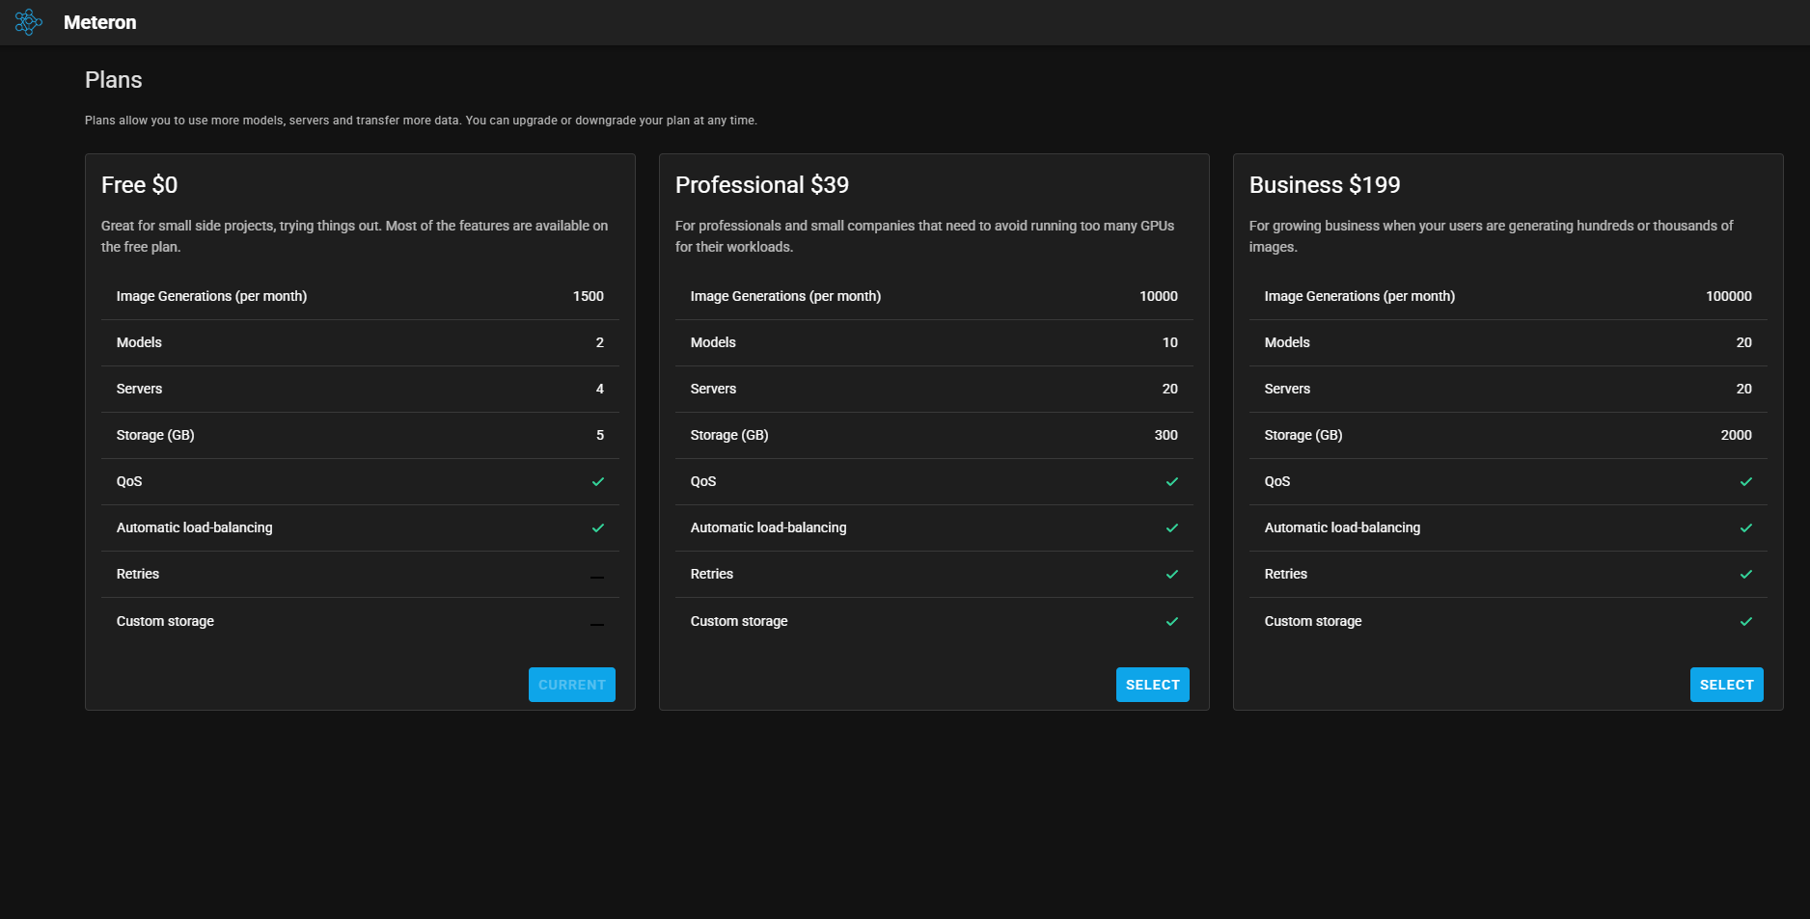Click Servers row in Free plan
This screenshot has width=1810, height=919.
(x=359, y=389)
